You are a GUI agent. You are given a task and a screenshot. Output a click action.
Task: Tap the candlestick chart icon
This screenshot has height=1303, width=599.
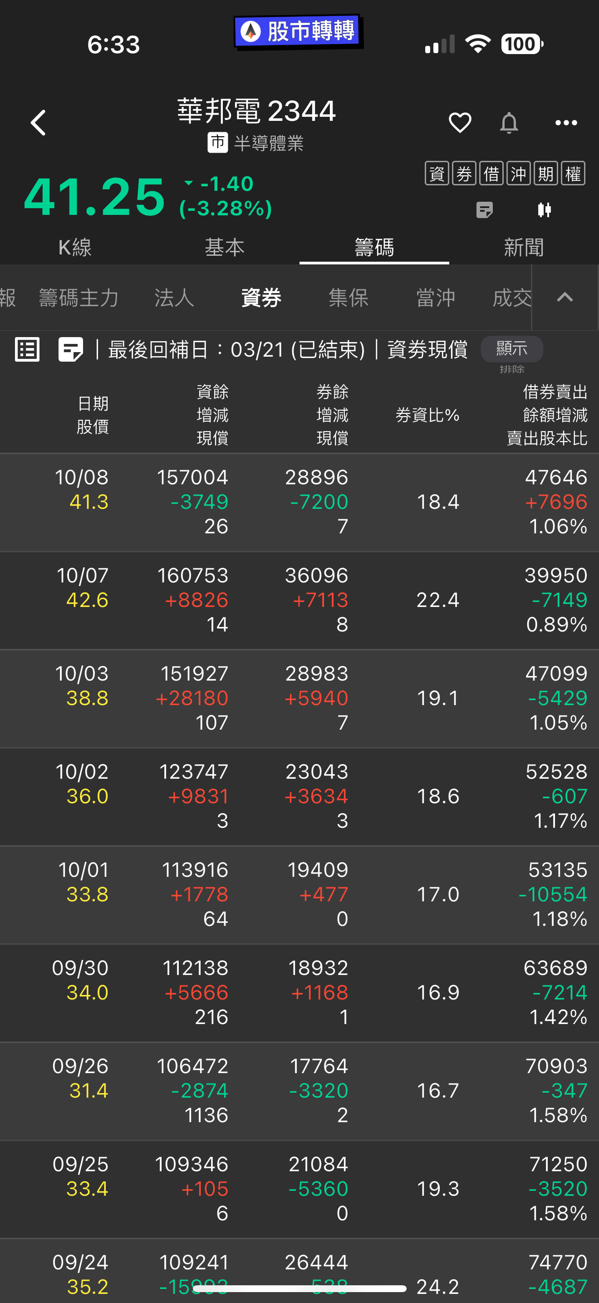coord(545,210)
